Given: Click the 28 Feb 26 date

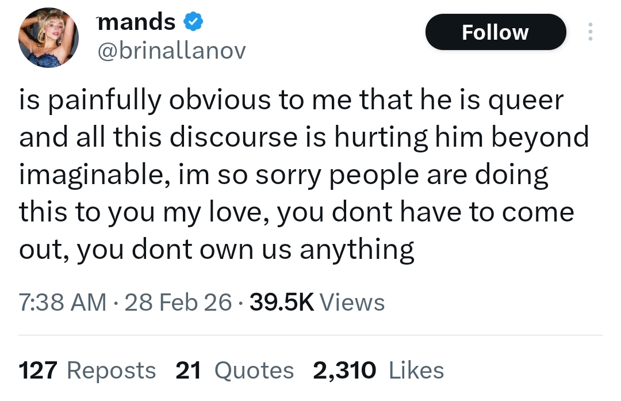Looking at the screenshot, I should click(178, 302).
